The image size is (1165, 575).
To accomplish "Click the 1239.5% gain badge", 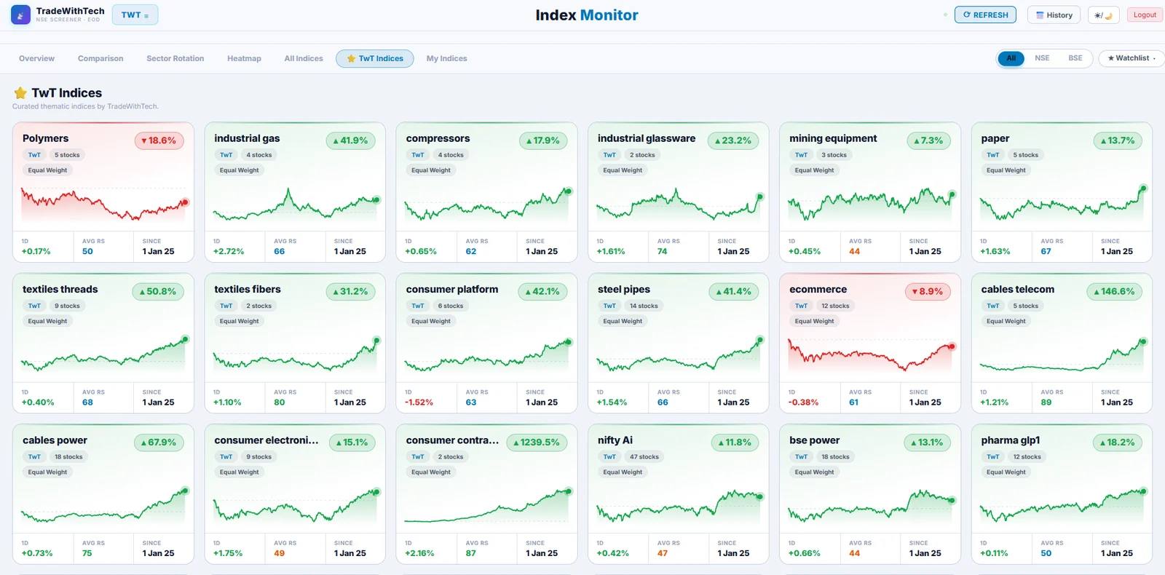I will 537,443.
